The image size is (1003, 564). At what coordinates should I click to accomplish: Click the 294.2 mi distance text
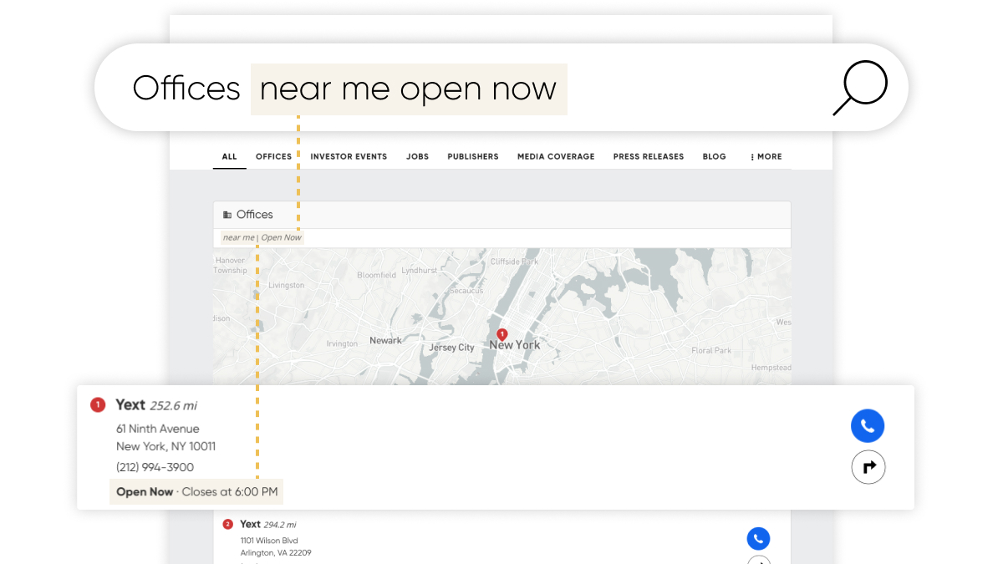point(280,525)
